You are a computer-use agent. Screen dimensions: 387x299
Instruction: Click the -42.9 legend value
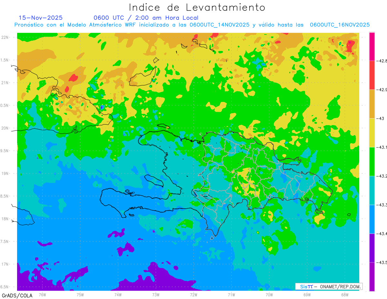coord(382,90)
